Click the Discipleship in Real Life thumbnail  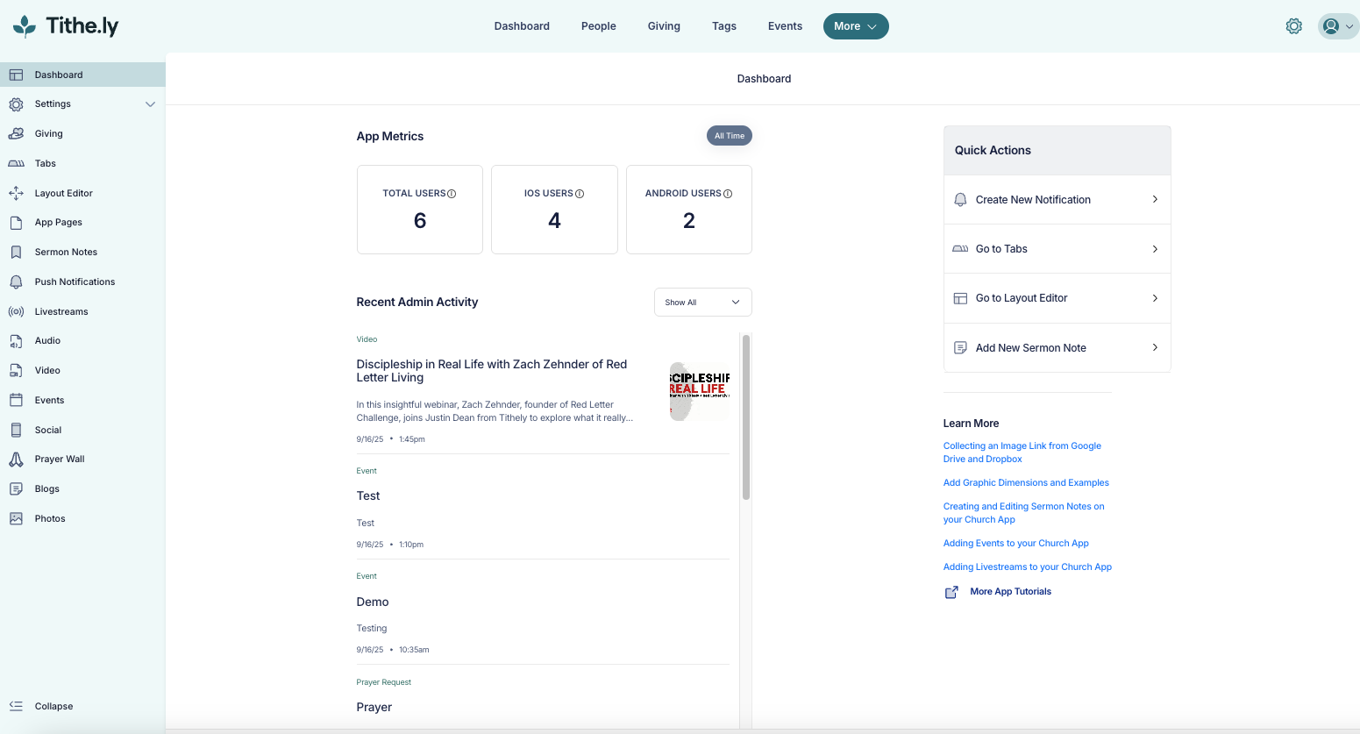tap(699, 391)
